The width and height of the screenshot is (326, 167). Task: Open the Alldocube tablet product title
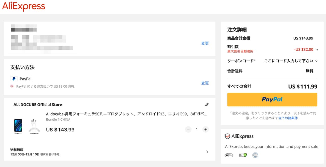tap(126, 114)
